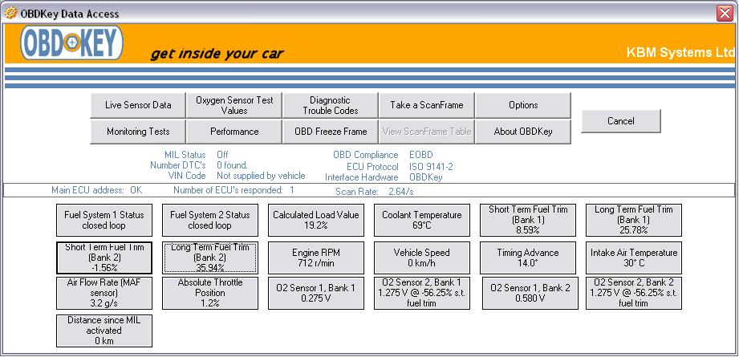
Task: Select the Distance since MIL activated tile
Action: (x=104, y=331)
